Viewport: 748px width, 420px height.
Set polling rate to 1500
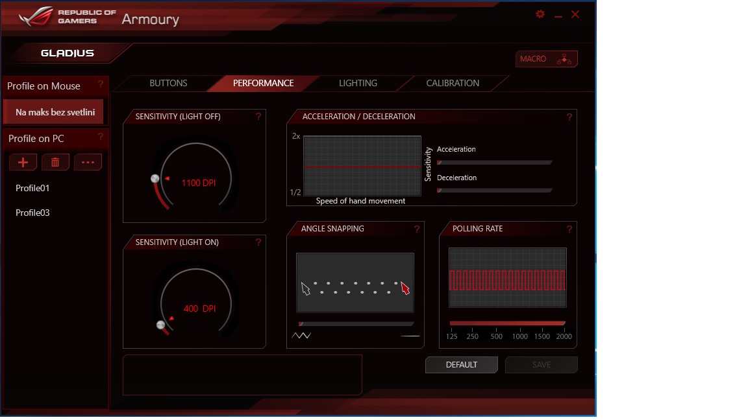542,336
